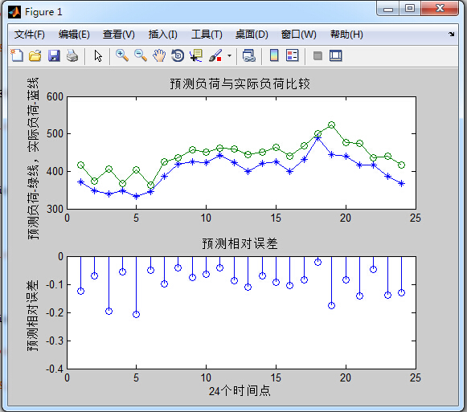Image resolution: width=467 pixels, height=412 pixels.
Task: Activate the Zoom In magnifier tool
Action: 122,55
